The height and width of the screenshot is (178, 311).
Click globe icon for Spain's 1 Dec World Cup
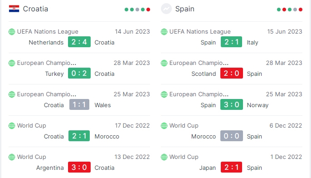point(164,157)
